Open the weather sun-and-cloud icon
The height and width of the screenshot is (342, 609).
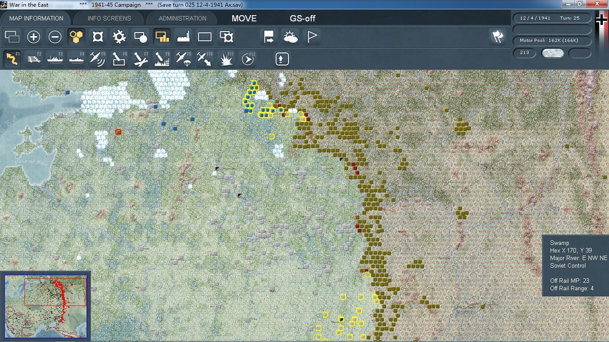(291, 37)
